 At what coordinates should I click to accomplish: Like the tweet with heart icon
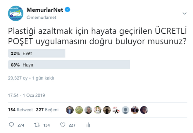click(x=63, y=125)
